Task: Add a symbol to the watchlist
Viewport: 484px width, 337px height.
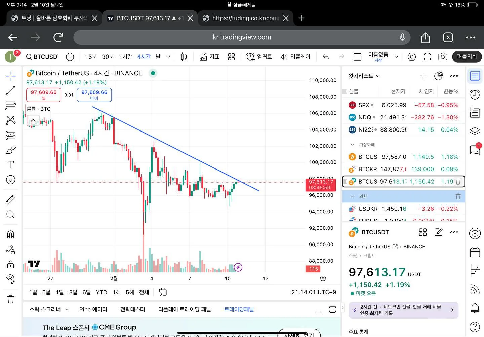Action: tap(423, 76)
